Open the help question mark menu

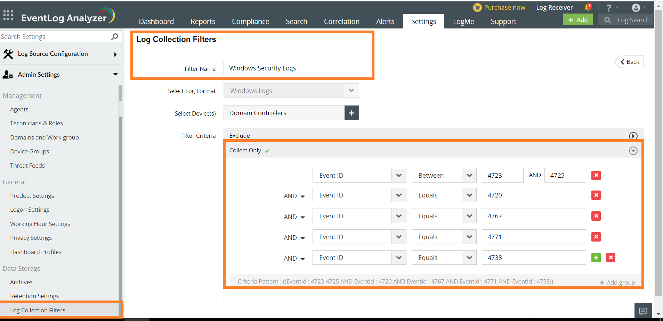coord(612,8)
